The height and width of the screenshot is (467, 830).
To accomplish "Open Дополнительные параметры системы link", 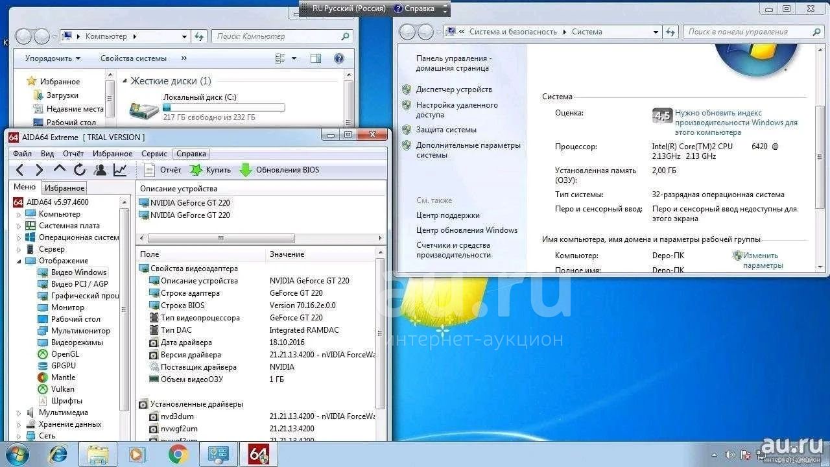I will pos(468,150).
